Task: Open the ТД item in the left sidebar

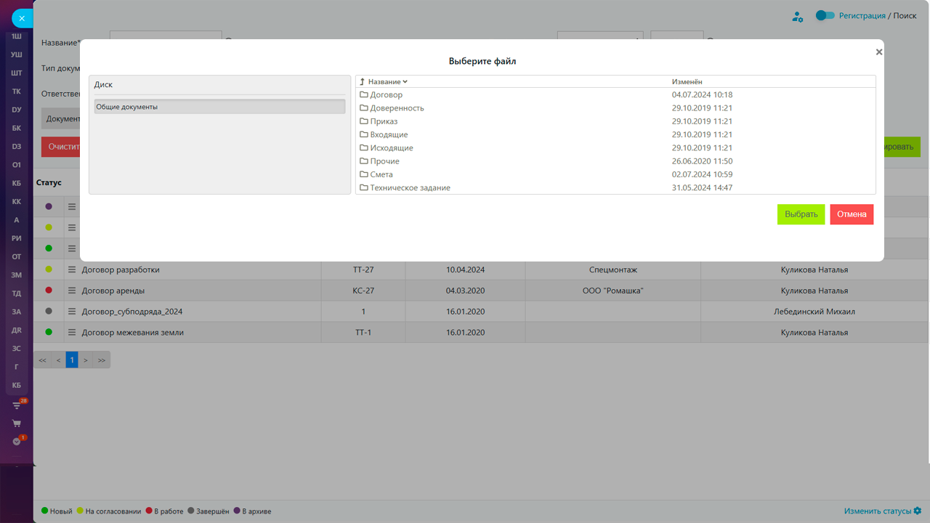Action: (x=17, y=293)
